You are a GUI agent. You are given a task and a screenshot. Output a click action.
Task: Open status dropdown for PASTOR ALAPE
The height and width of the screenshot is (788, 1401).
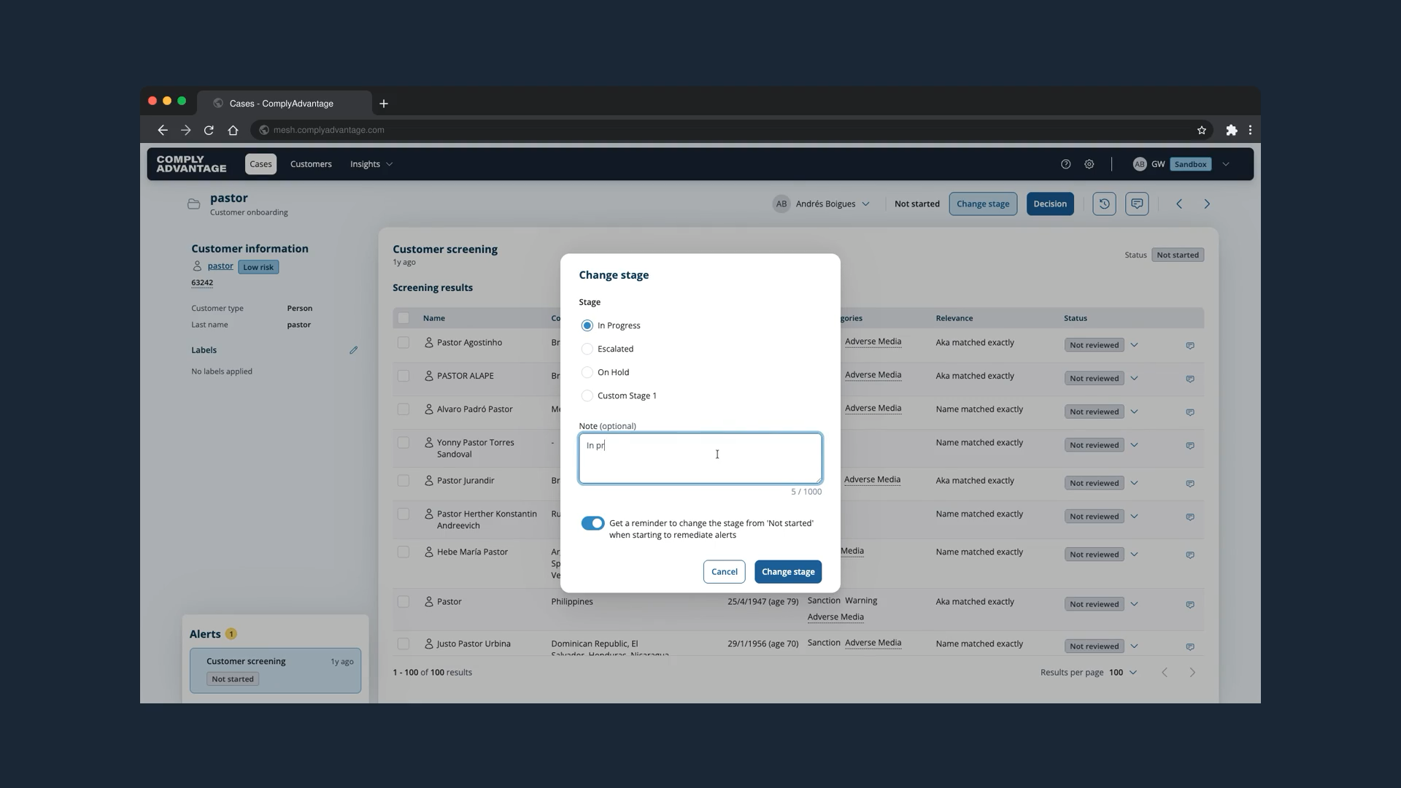tap(1134, 379)
